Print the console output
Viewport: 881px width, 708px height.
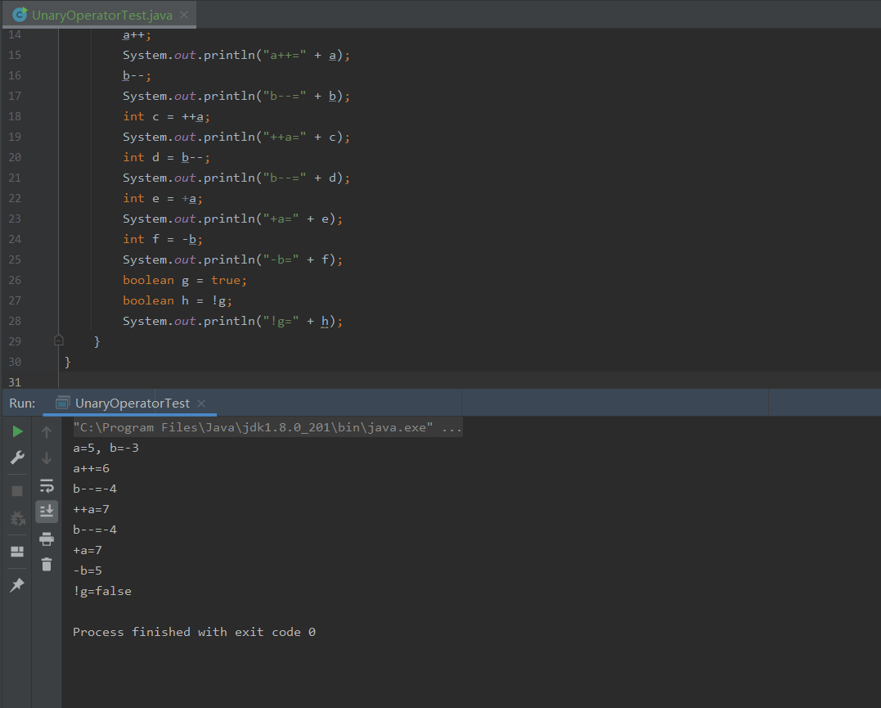tap(47, 539)
